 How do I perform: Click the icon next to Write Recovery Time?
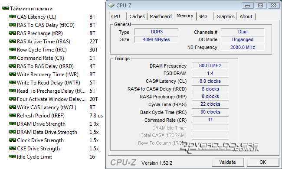pyautogui.click(x=13, y=74)
